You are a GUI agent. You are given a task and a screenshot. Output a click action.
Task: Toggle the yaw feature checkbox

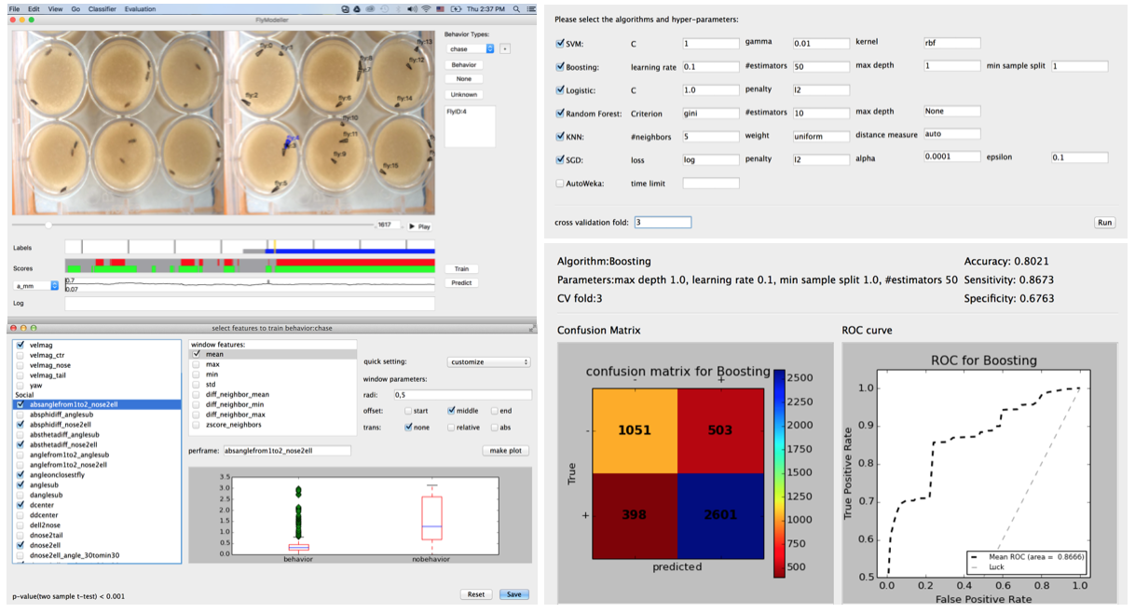[x=22, y=385]
